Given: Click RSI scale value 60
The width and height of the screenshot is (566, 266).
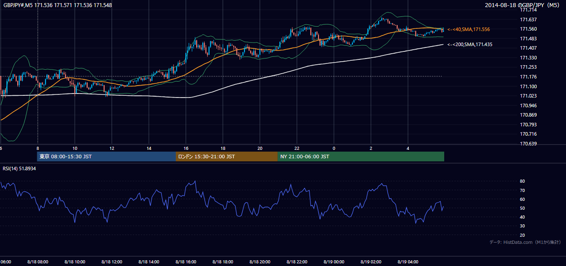Looking at the screenshot, I should tap(523, 199).
